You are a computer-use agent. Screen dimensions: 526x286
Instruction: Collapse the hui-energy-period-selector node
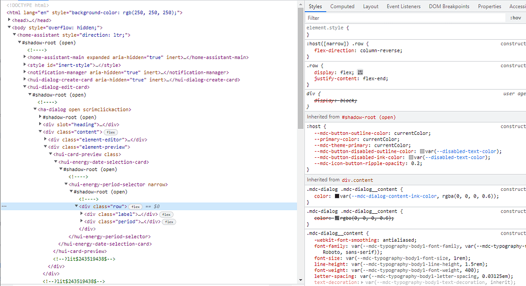coord(66,184)
